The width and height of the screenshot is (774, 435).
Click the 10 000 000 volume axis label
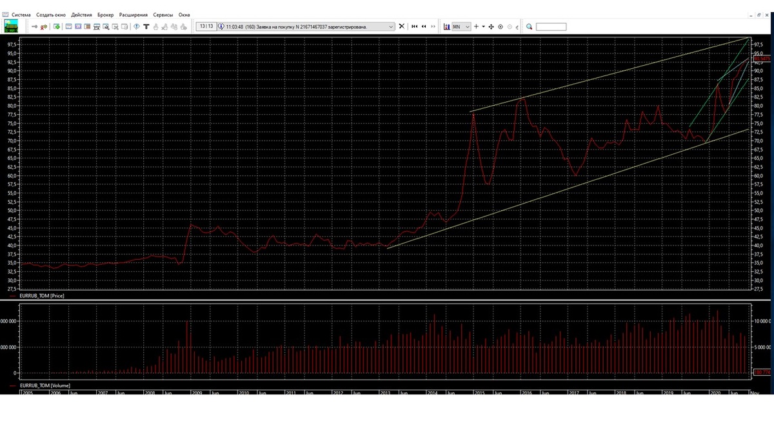point(761,320)
